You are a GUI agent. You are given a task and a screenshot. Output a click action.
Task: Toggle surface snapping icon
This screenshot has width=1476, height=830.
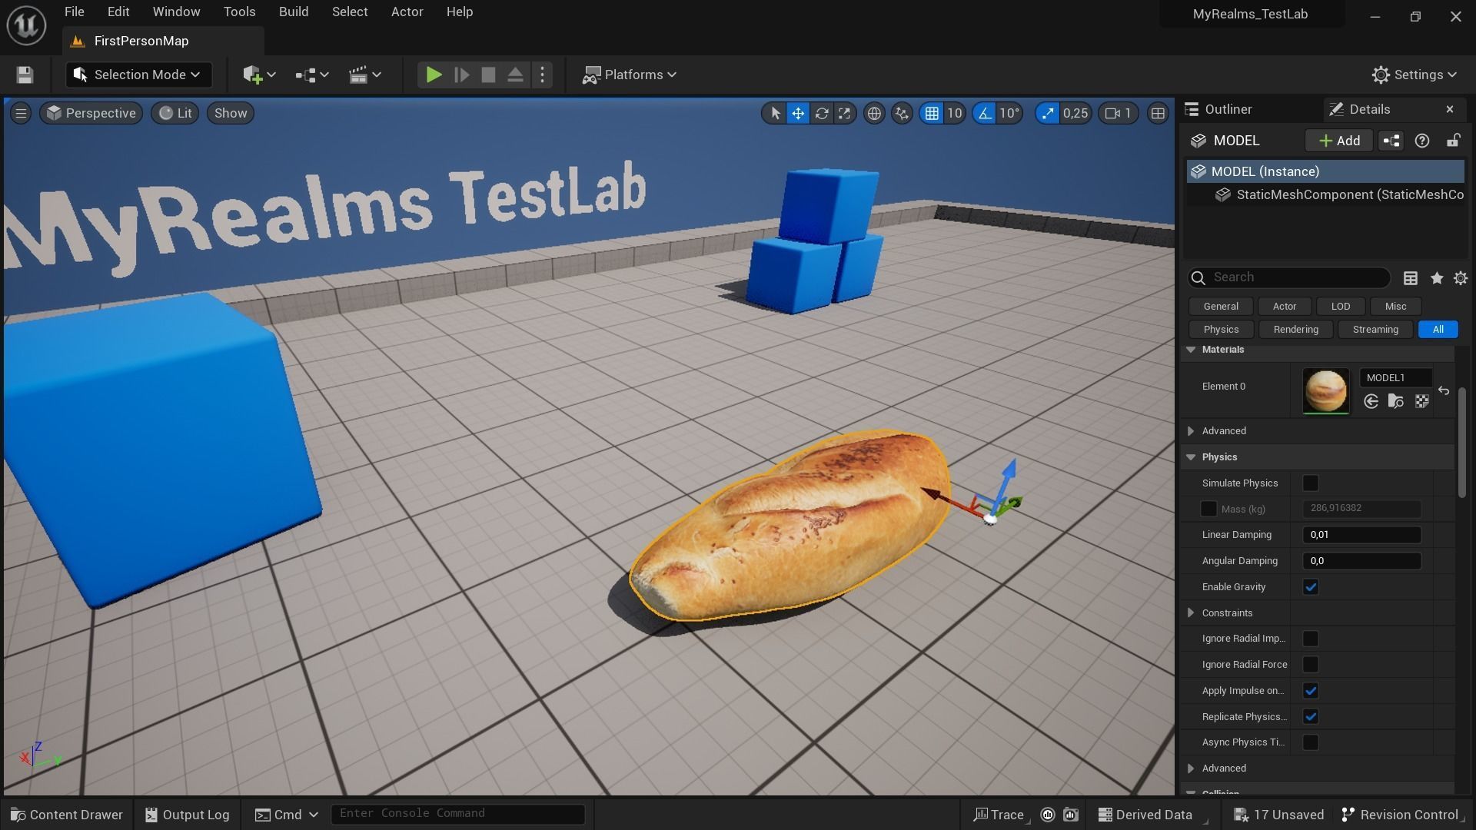902,113
